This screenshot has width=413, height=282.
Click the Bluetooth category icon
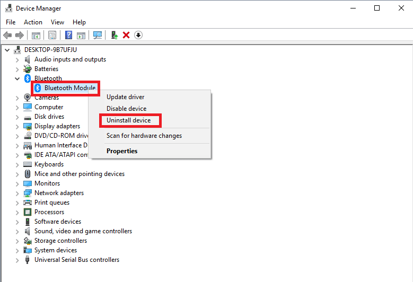coord(28,78)
